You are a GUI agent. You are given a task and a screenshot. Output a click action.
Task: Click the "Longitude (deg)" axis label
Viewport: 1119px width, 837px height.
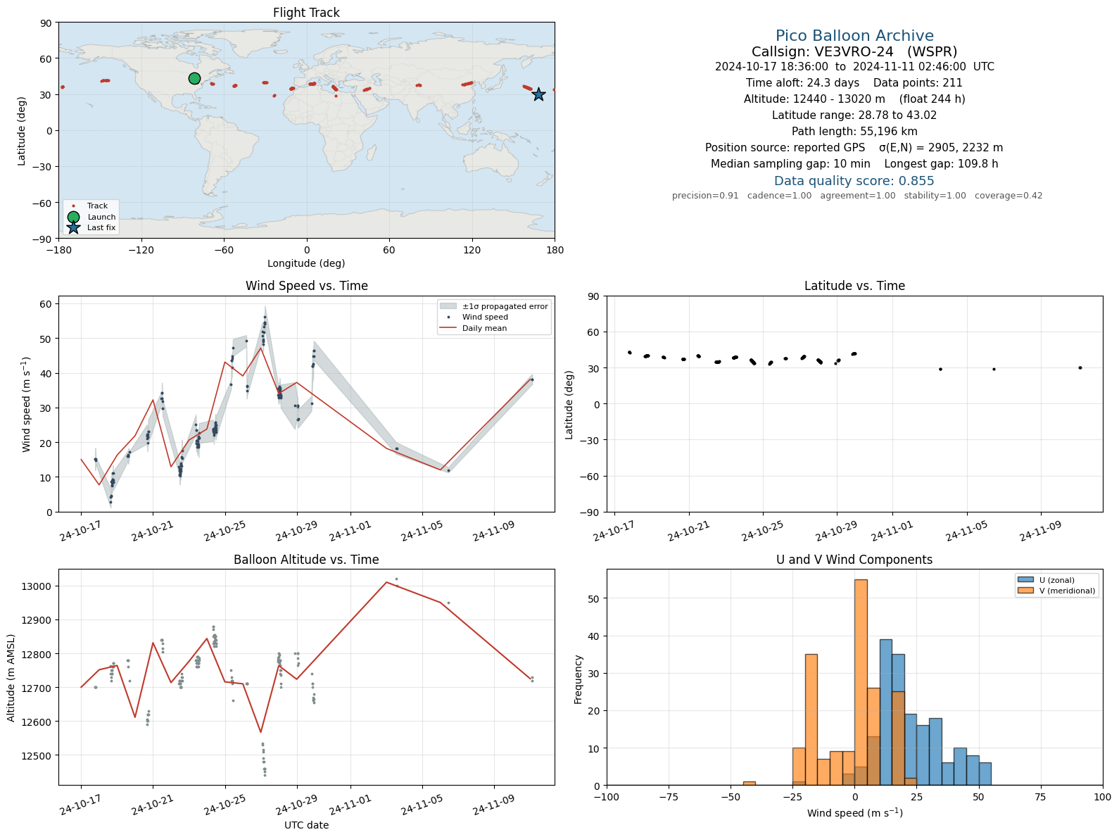306,263
